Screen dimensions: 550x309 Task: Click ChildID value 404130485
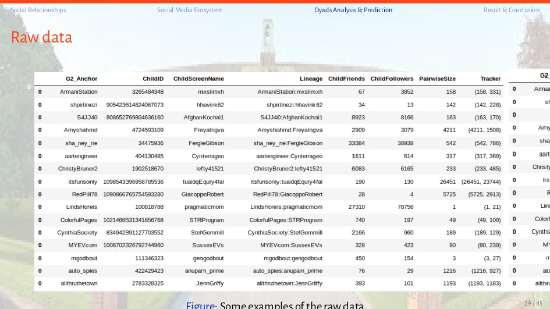point(150,156)
